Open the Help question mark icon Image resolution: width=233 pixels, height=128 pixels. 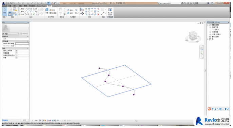pos(212,3)
